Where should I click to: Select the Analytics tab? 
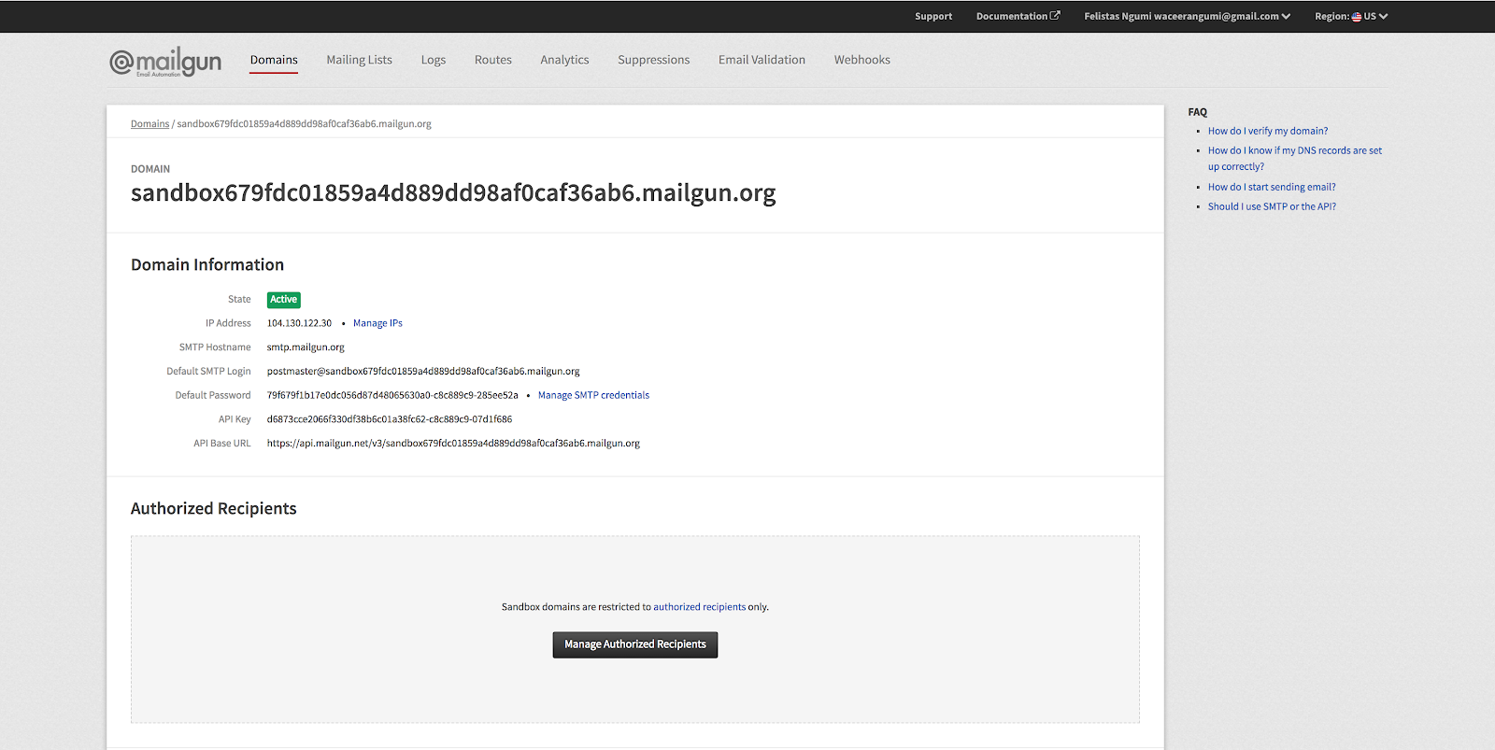564,60
